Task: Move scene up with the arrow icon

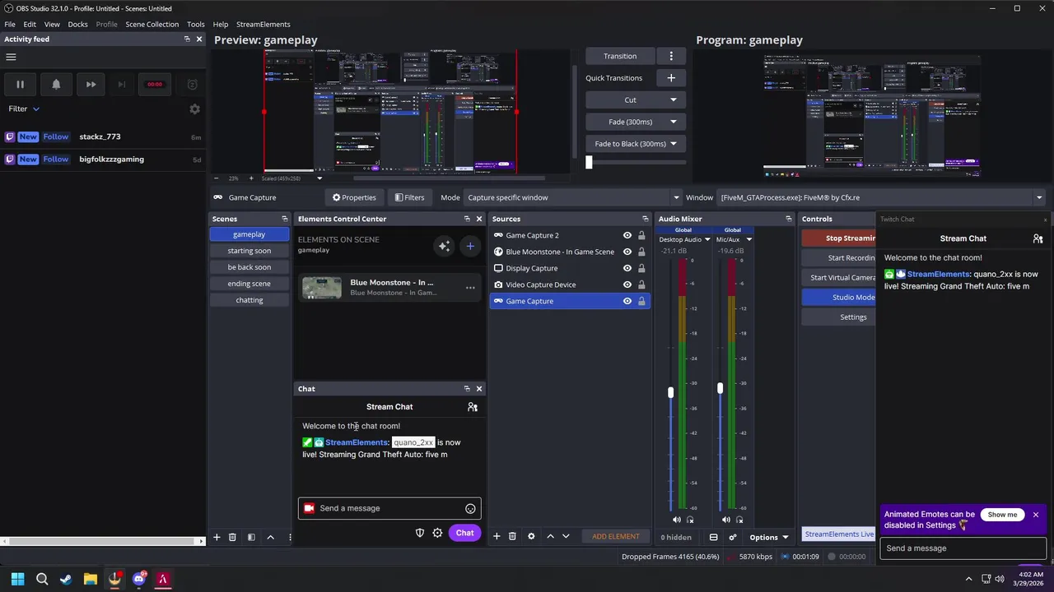Action: (x=270, y=537)
